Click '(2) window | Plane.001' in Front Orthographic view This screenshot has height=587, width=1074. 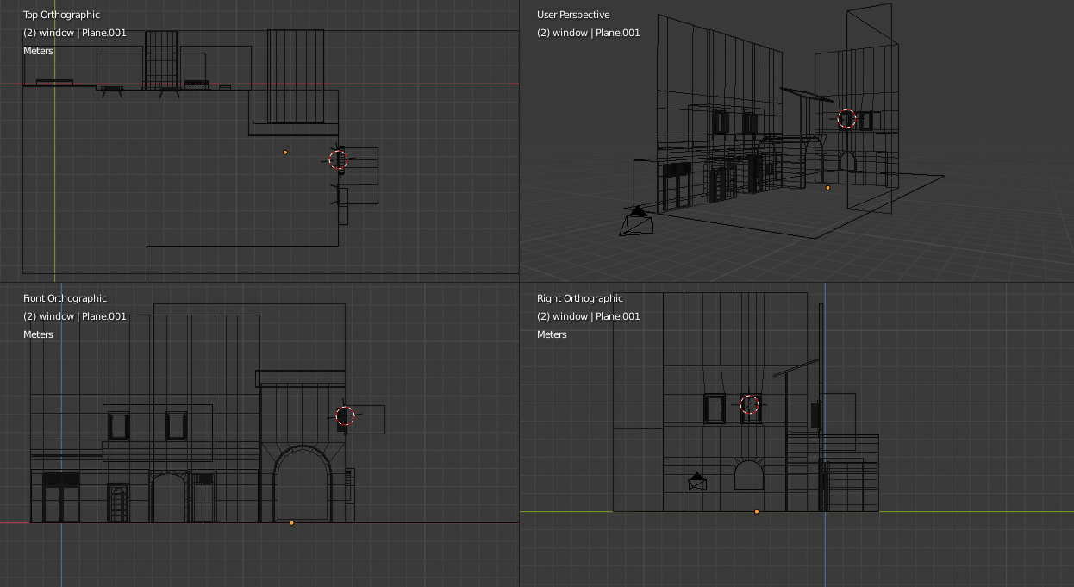(75, 316)
